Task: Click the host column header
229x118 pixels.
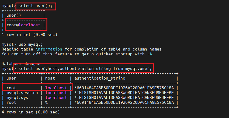Action: [x=50, y=78]
